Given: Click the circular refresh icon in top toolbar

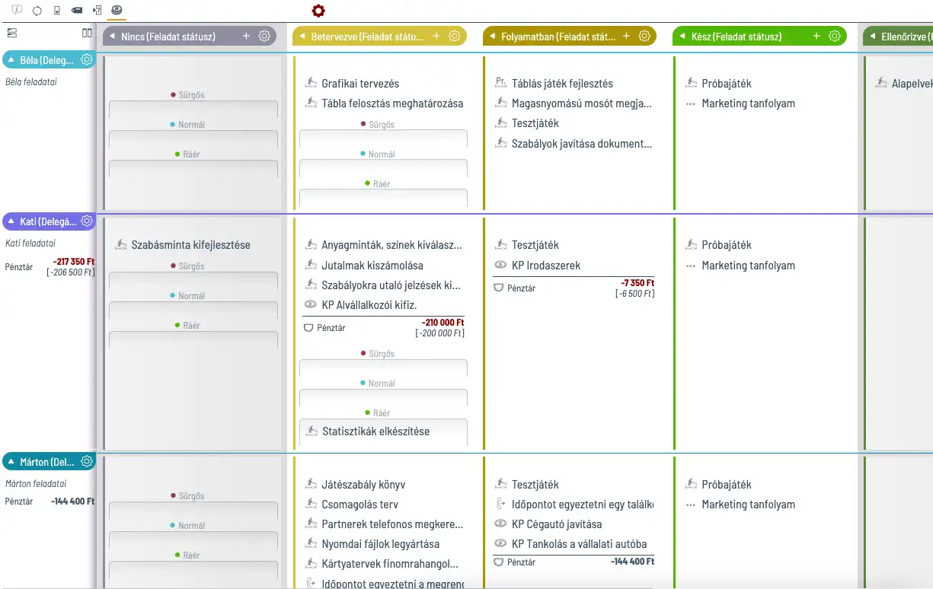Looking at the screenshot, I should (37, 11).
